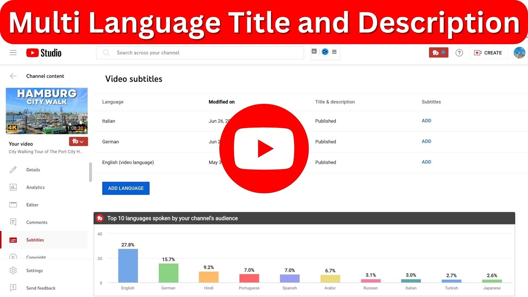Viewport: 528px width, 297px height.
Task: Click the English (video language) cell
Action: [128, 162]
